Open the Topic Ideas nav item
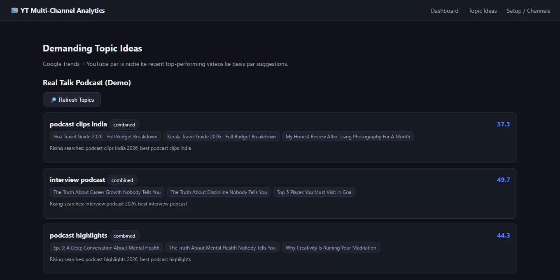The width and height of the screenshot is (560, 280). 483,11
